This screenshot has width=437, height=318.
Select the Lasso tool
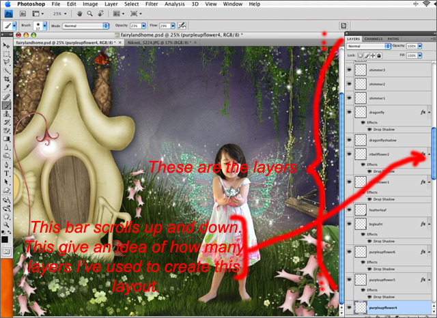point(7,61)
